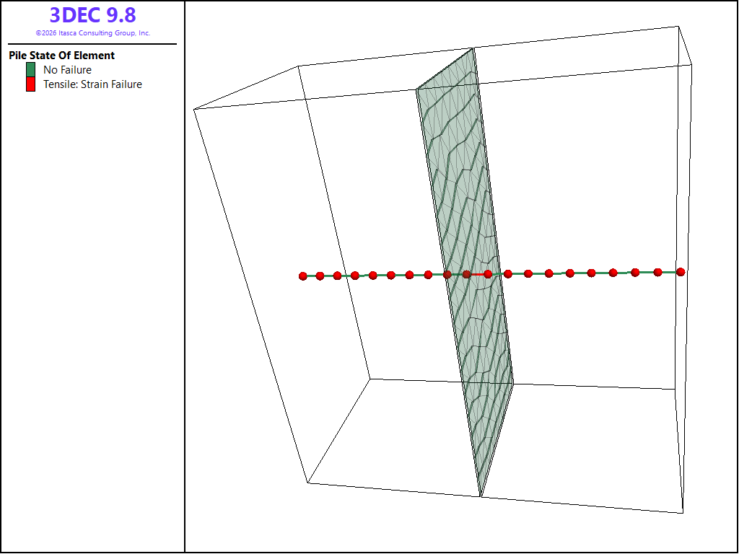Viewport: 739px width, 554px height.
Task: Click the green No Failure legend swatch
Action: coord(30,70)
